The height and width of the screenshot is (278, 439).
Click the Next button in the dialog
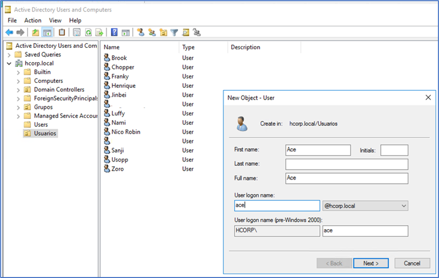click(371, 263)
